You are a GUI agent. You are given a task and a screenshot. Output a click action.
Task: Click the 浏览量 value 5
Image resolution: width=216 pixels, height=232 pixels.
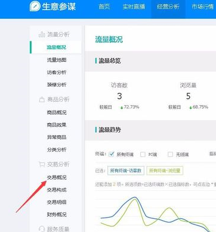click(188, 96)
